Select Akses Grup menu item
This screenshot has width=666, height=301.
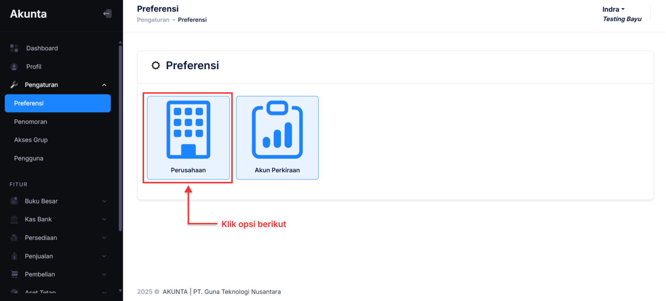coord(31,140)
